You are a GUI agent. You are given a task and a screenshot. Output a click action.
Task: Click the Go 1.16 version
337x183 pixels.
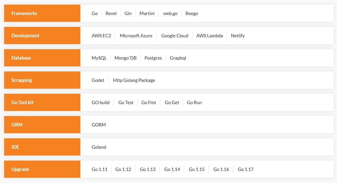click(221, 169)
